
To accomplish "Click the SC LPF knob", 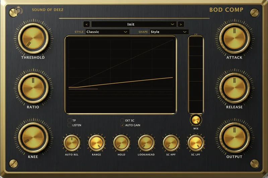I will [x=196, y=143].
